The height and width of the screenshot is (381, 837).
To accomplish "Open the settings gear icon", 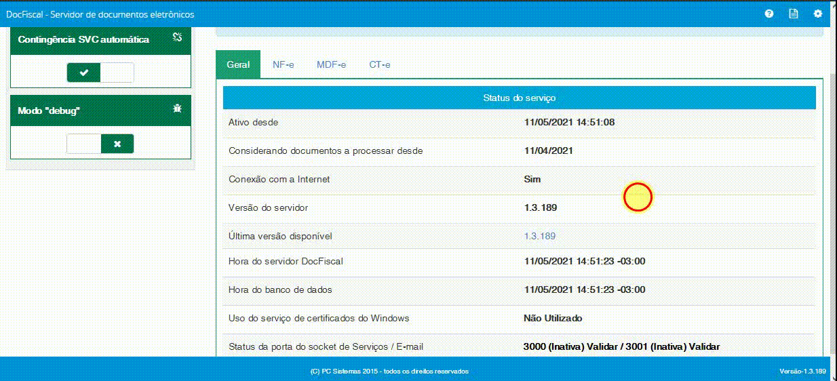I will [x=817, y=14].
